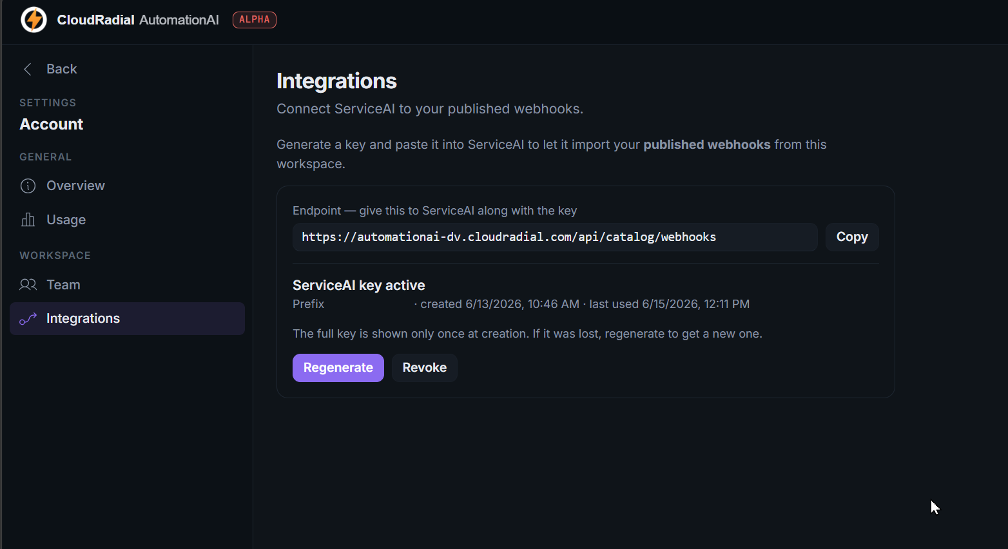This screenshot has height=549, width=1008.
Task: Click the back chevron arrow icon
Action: (x=28, y=70)
